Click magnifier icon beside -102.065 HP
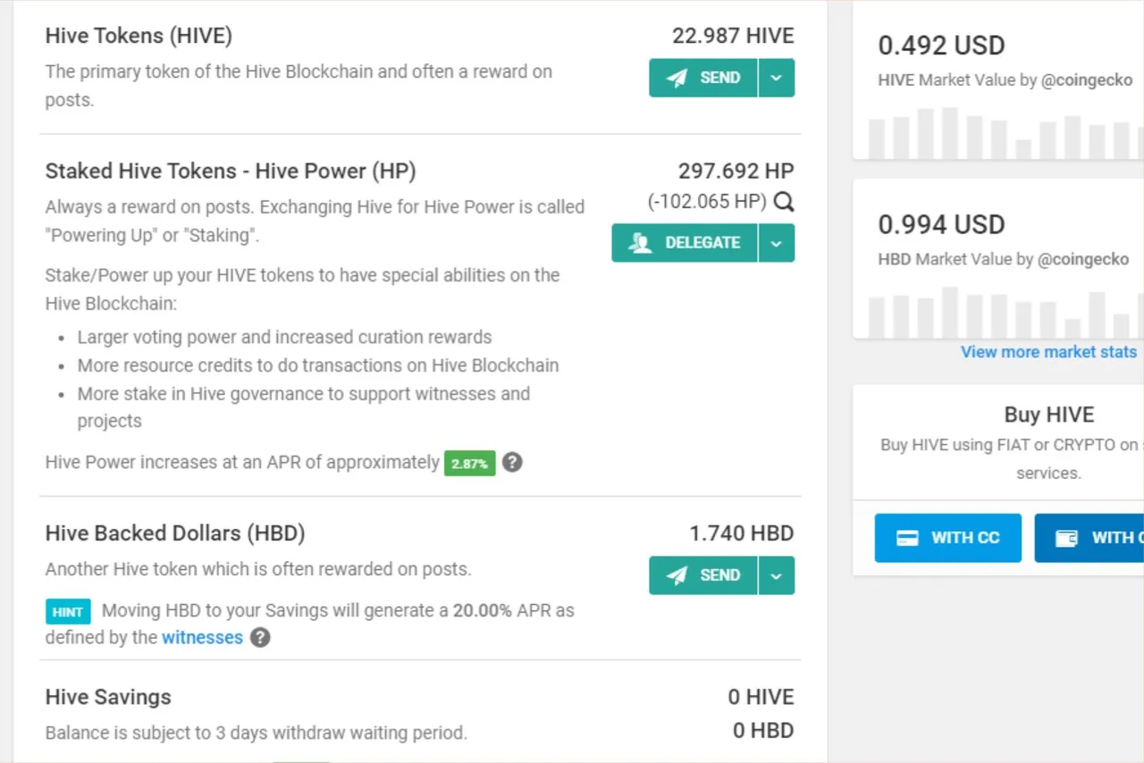1144x763 pixels. (x=784, y=202)
